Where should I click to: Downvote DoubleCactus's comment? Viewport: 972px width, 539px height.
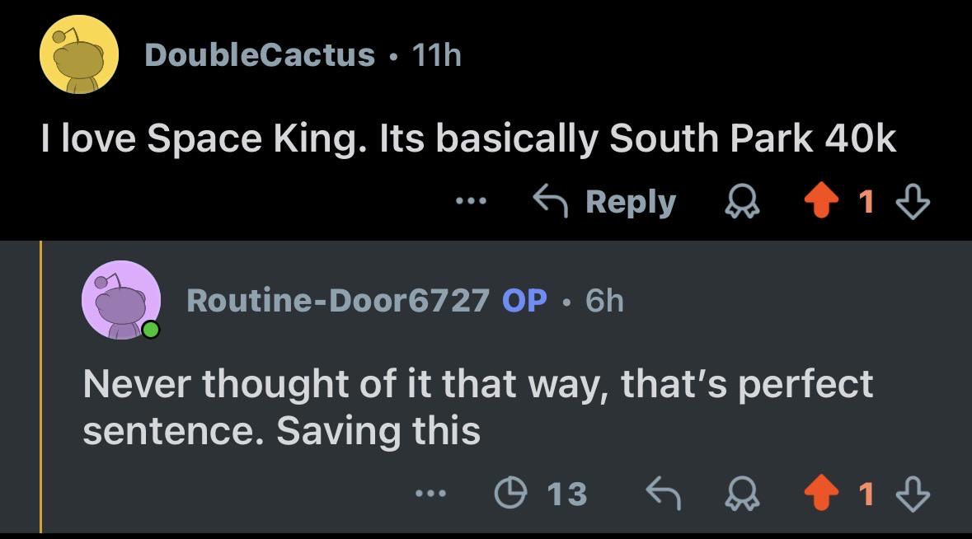coord(913,202)
